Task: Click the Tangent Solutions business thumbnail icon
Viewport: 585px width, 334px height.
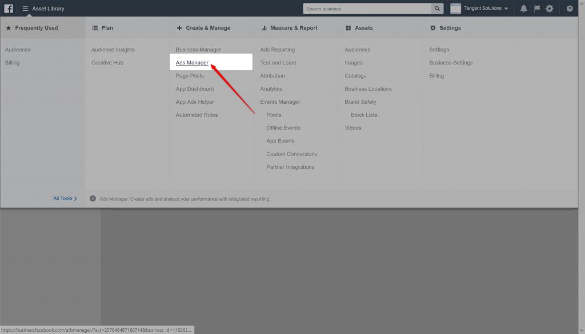Action: (455, 8)
